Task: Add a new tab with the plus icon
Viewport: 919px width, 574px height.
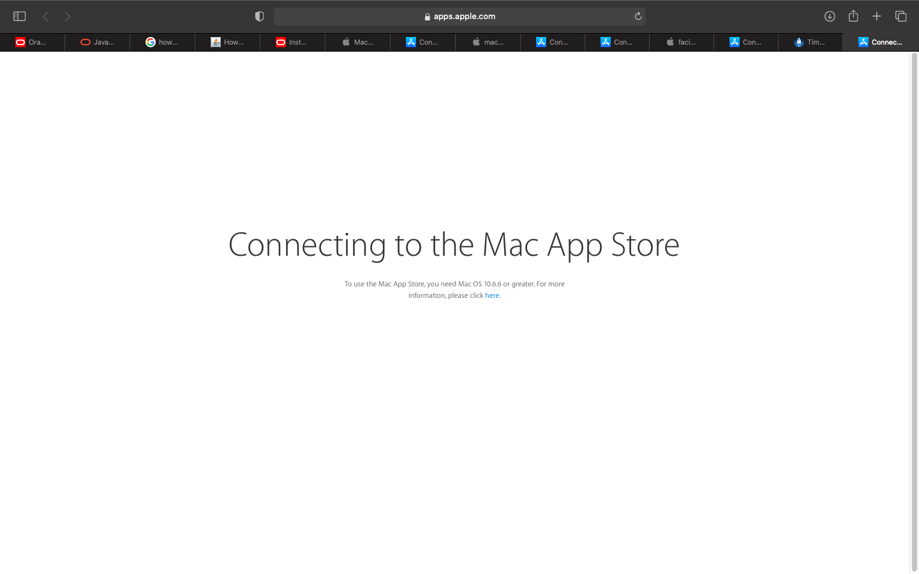Action: click(x=877, y=17)
